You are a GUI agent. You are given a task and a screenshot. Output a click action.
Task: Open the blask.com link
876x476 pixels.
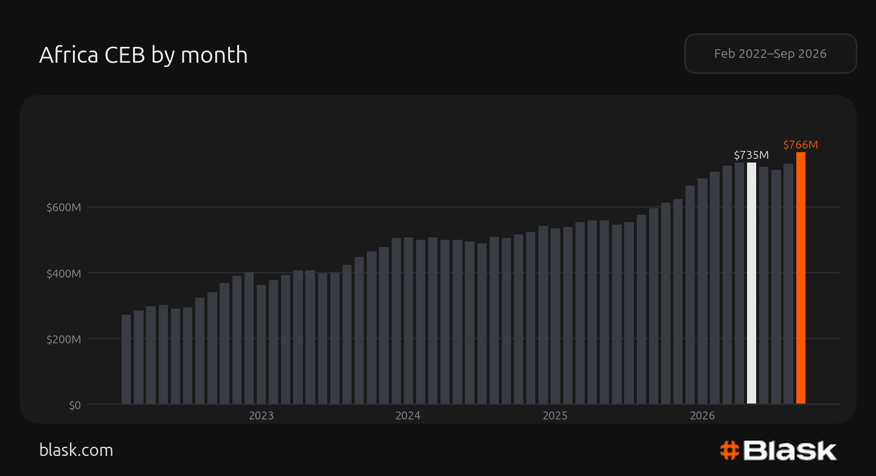76,450
